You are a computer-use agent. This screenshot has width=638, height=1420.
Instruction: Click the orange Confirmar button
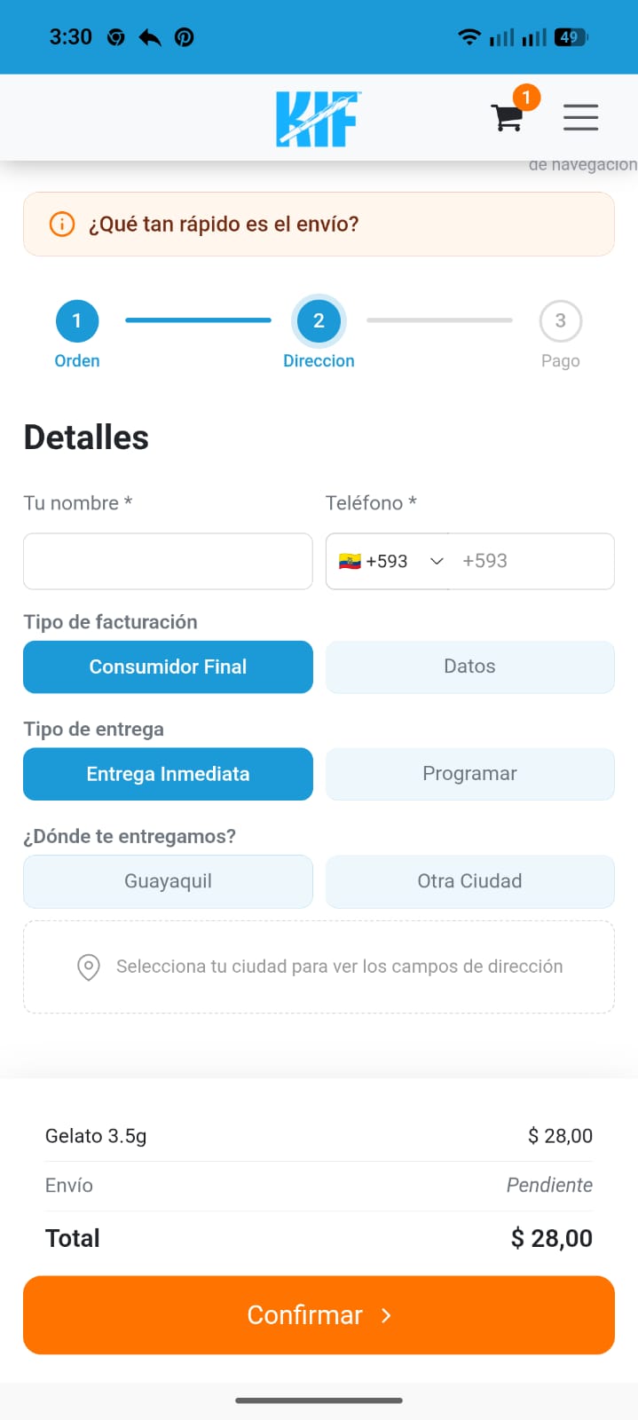pyautogui.click(x=319, y=1315)
